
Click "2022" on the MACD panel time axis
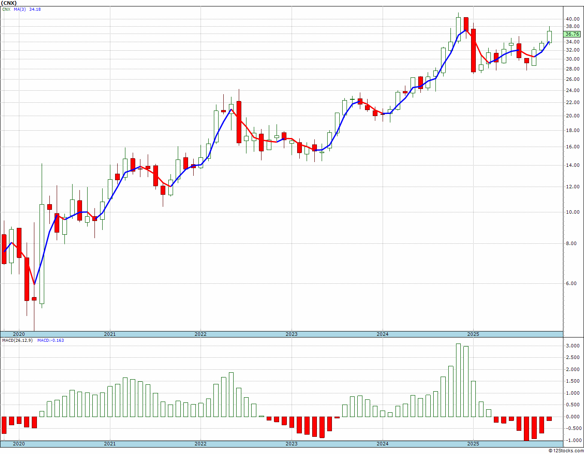pyautogui.click(x=201, y=444)
